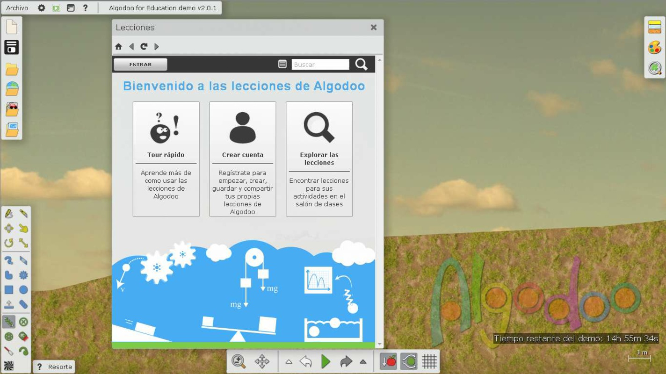This screenshot has width=666, height=374.
Task: Toggle gravity with the apple icon
Action: pos(389,361)
